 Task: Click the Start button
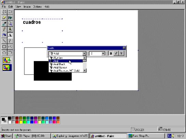point(6,136)
